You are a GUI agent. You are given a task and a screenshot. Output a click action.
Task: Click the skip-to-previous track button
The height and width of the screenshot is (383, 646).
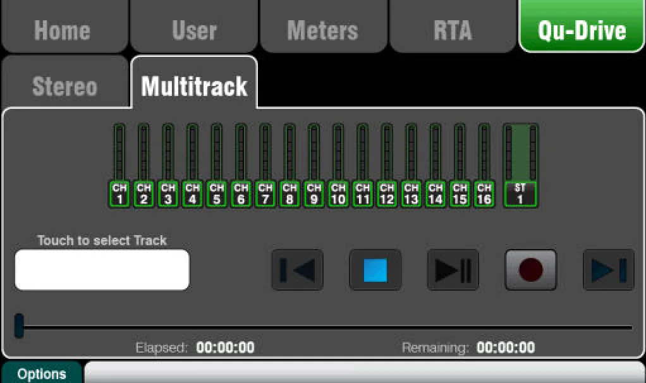click(298, 270)
